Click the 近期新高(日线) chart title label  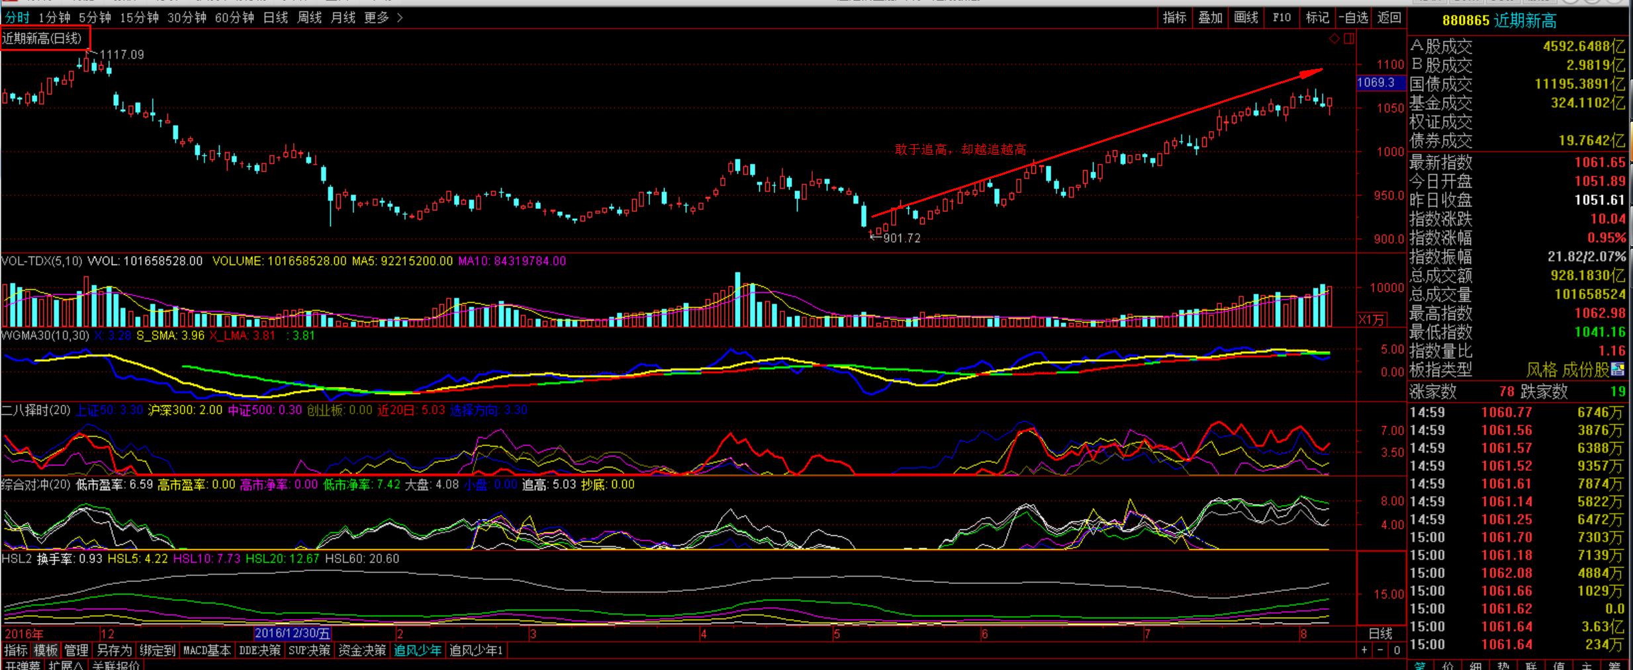(42, 38)
